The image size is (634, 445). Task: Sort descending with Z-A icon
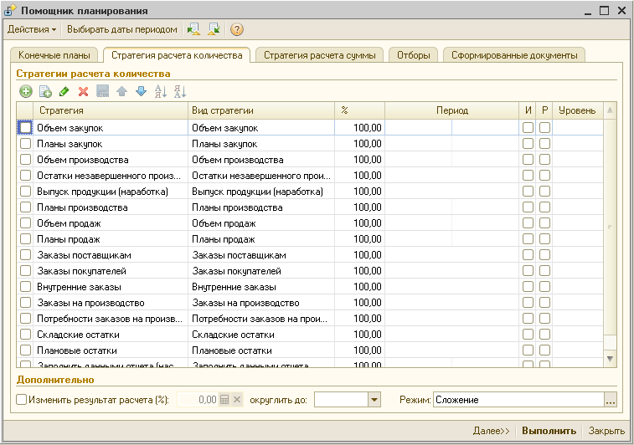180,92
